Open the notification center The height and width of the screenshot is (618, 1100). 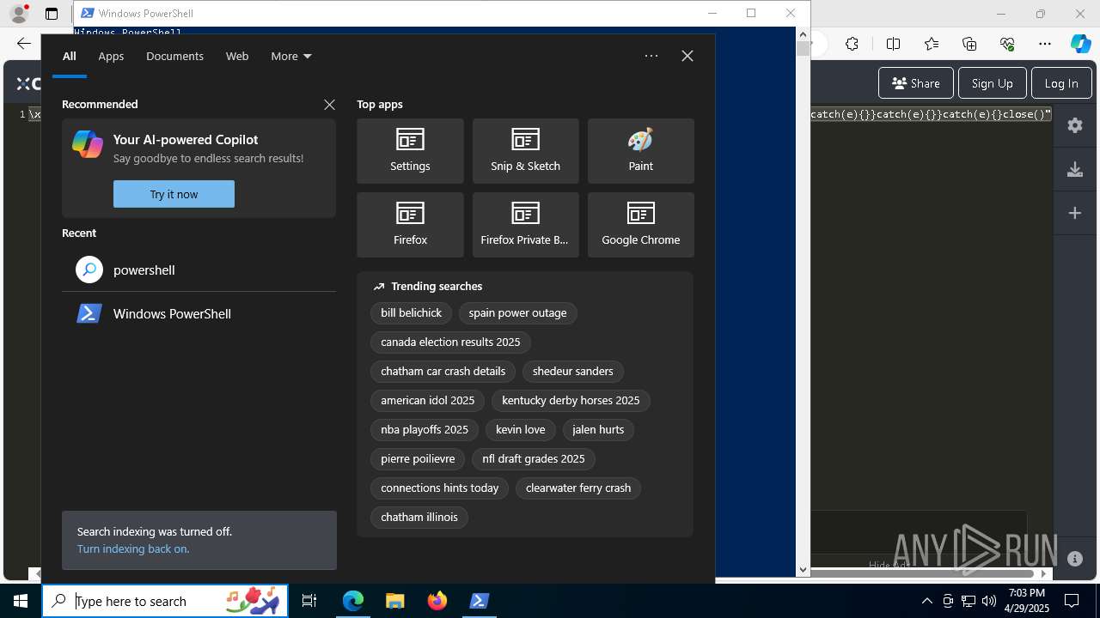1072,601
